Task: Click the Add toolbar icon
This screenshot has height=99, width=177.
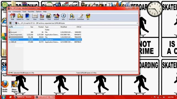Action: (12, 17)
